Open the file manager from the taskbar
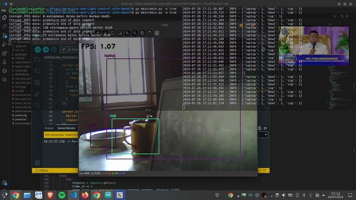 click(27, 195)
